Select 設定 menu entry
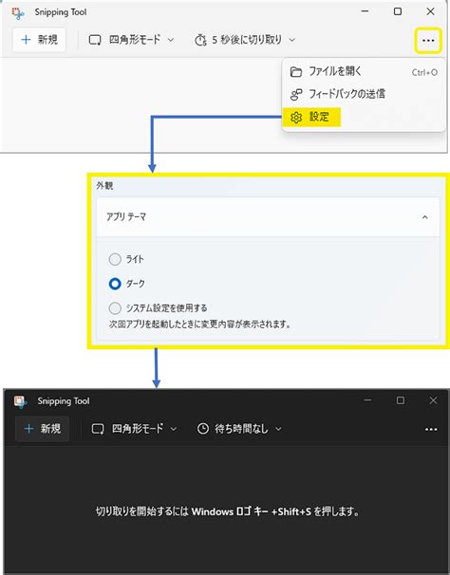Image resolution: width=450 pixels, height=575 pixels. [364, 117]
